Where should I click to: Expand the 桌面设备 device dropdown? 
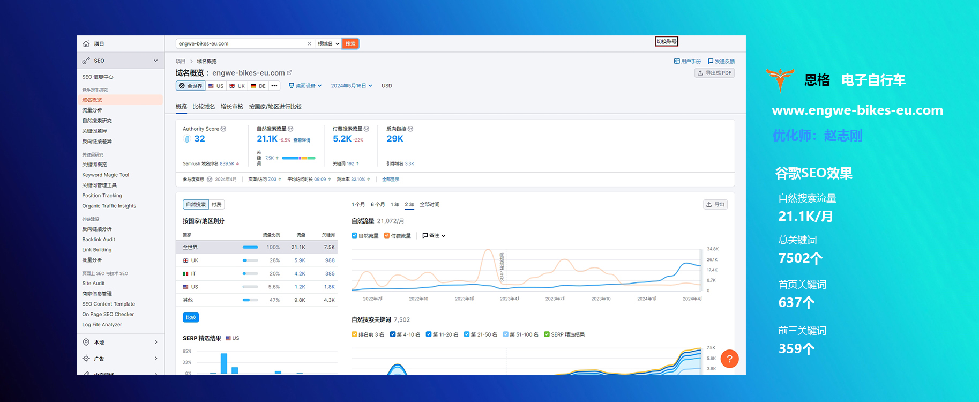point(305,86)
